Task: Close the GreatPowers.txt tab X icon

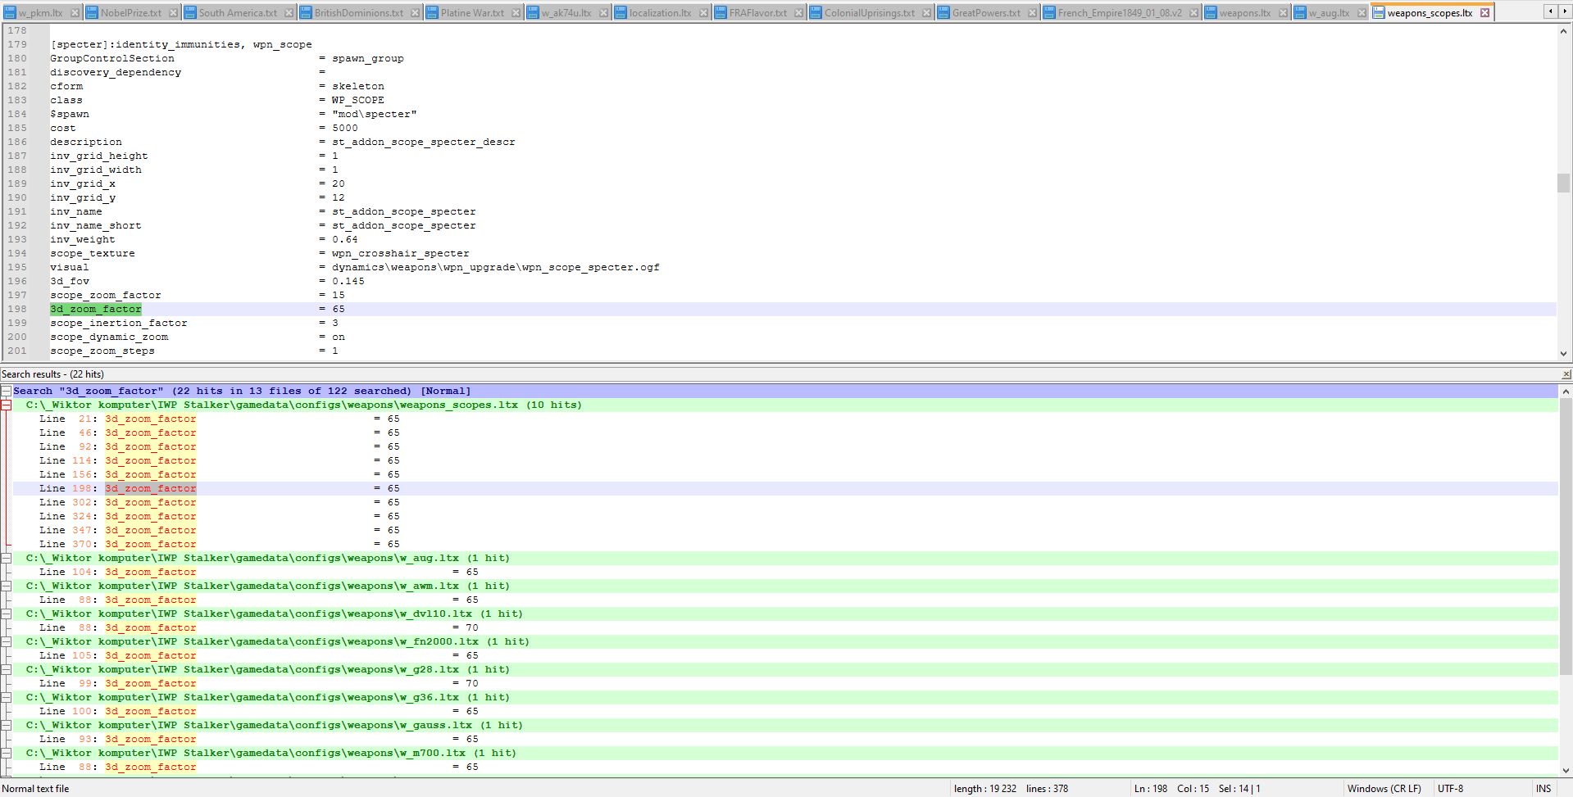Action: click(1033, 13)
